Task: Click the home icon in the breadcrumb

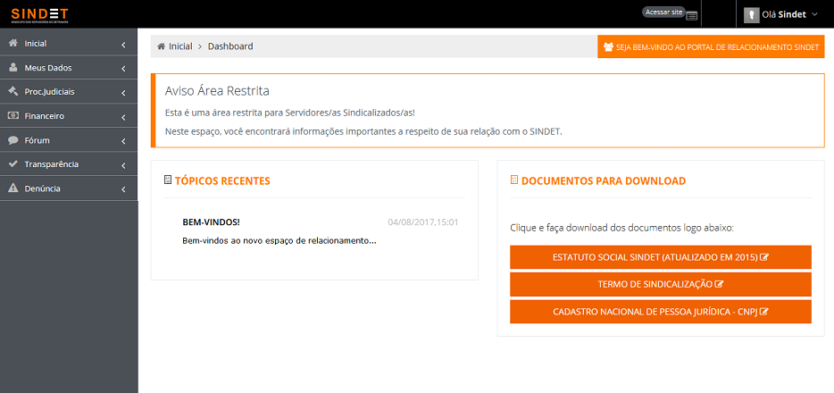Action: coord(161,46)
